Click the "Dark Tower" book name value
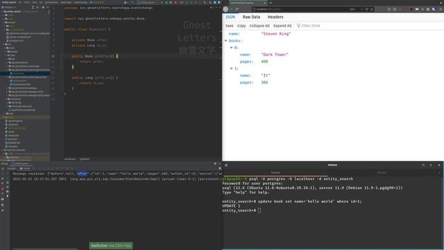The width and height of the screenshot is (444, 250). (x=275, y=55)
